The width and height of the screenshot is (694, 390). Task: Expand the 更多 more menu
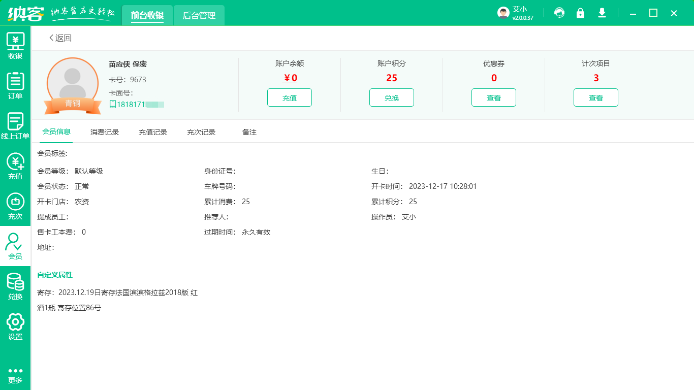[x=15, y=375]
